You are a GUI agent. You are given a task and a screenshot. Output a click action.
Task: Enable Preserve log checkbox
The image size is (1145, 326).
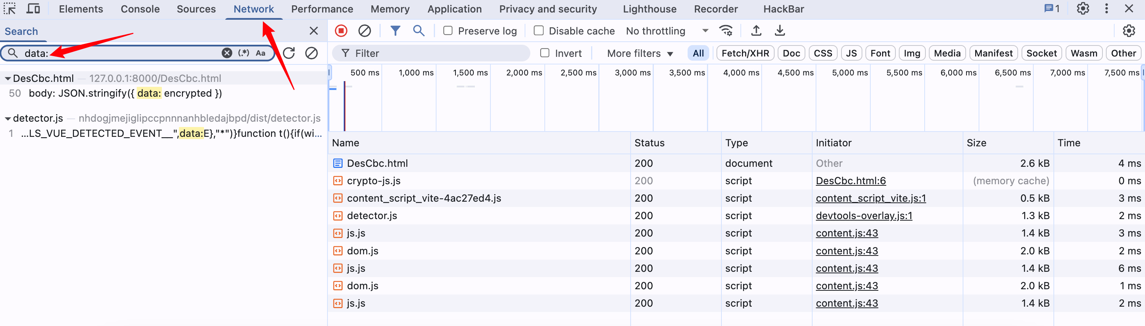pyautogui.click(x=448, y=31)
